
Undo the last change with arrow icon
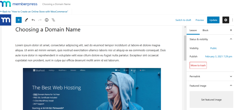click(x=33, y=20)
